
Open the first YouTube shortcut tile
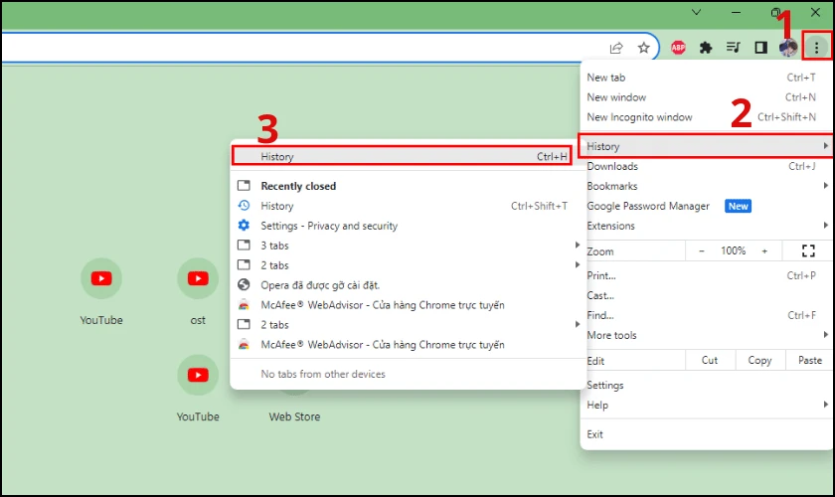[101, 278]
